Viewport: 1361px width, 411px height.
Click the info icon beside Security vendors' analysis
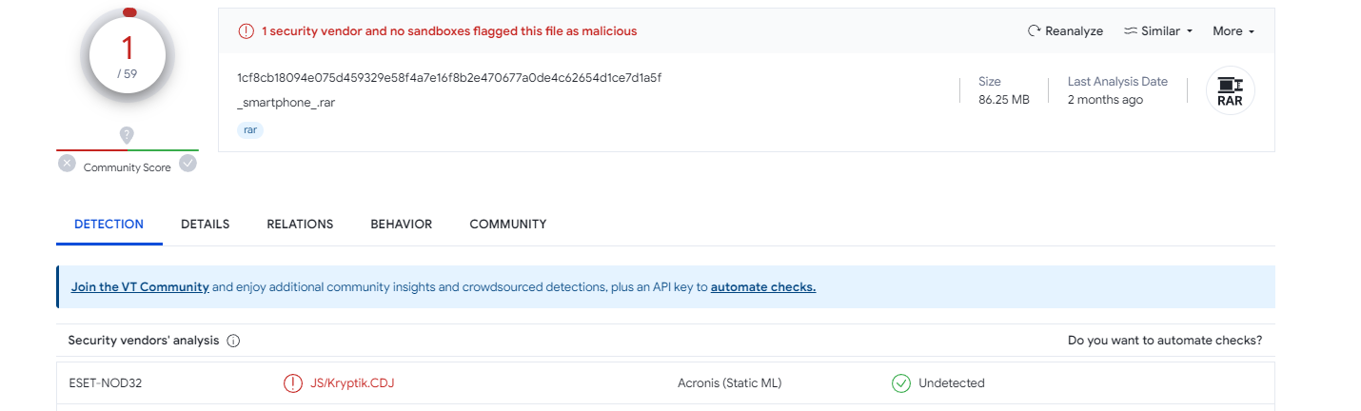[233, 341]
